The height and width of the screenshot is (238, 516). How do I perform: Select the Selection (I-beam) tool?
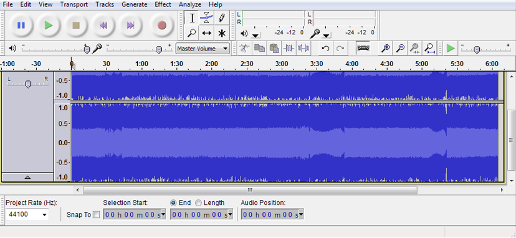point(192,18)
